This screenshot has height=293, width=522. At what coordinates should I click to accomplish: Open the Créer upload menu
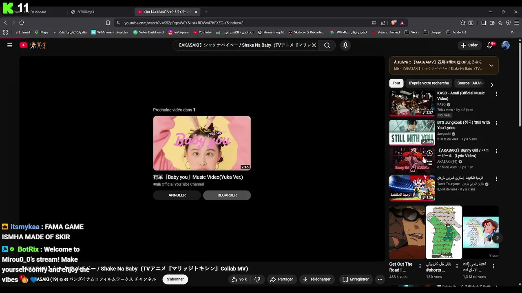pos(469,45)
